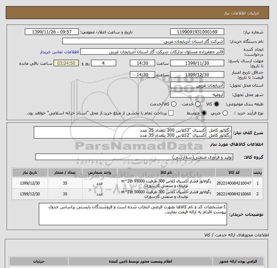Click the جزئیات اطلاعات نیاز title bar
This screenshot has height=268, width=277.
click(137, 13)
